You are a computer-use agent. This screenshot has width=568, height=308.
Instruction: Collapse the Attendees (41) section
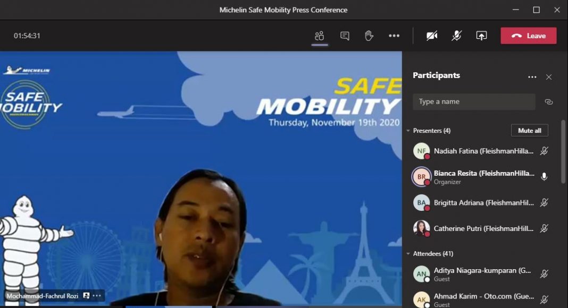pos(408,254)
